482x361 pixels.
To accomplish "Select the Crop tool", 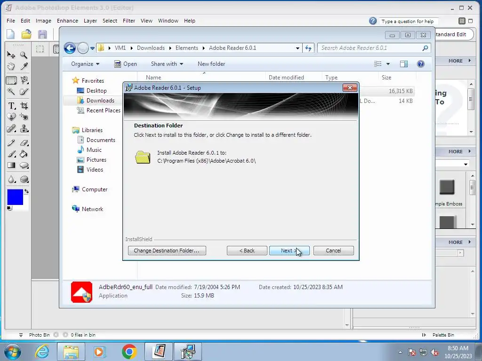I will click(24, 106).
